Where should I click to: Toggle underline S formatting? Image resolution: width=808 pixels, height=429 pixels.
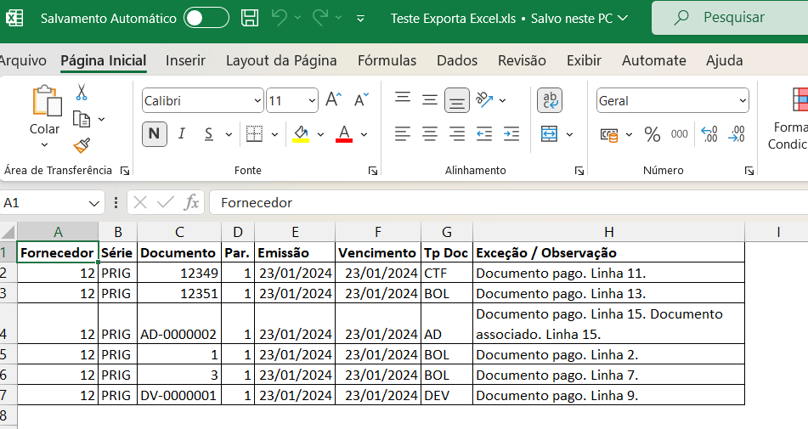click(209, 134)
